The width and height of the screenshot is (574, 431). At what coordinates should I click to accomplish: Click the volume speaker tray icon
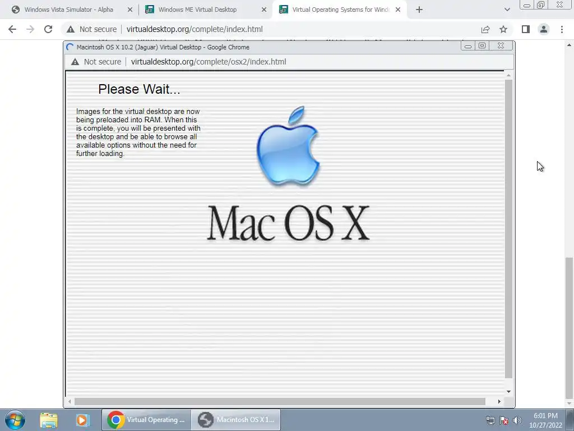[x=517, y=420]
